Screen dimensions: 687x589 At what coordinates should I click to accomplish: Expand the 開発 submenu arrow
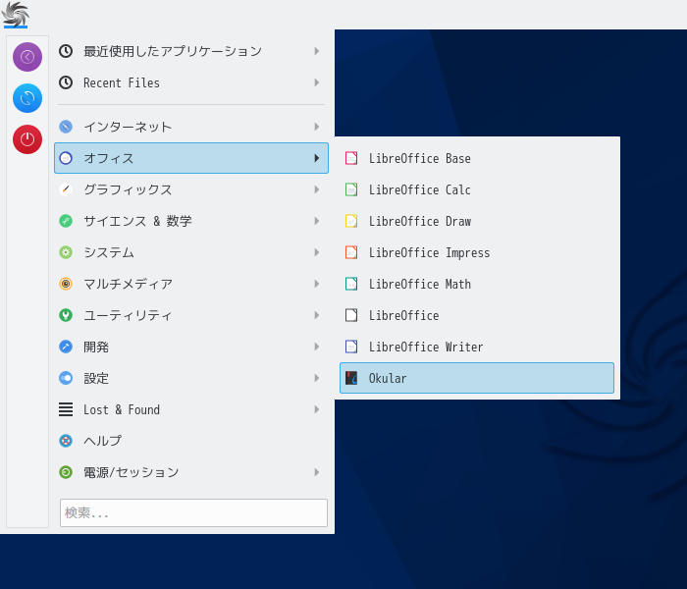[x=317, y=347]
